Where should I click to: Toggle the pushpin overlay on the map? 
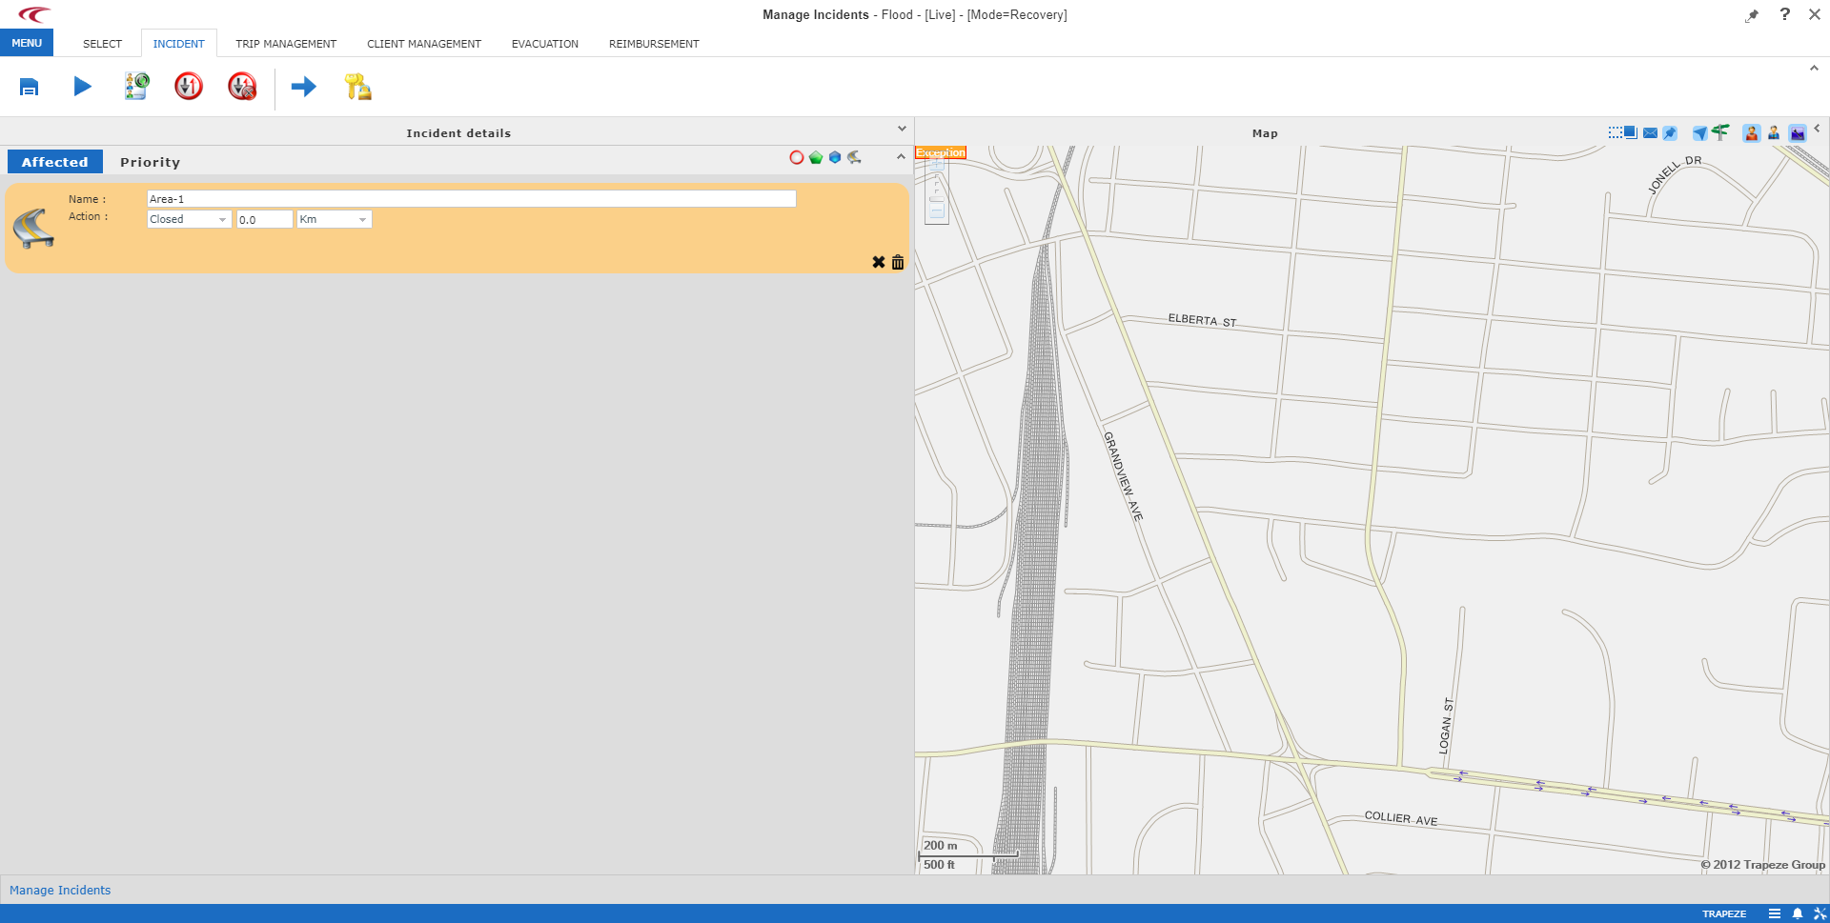coord(1668,132)
